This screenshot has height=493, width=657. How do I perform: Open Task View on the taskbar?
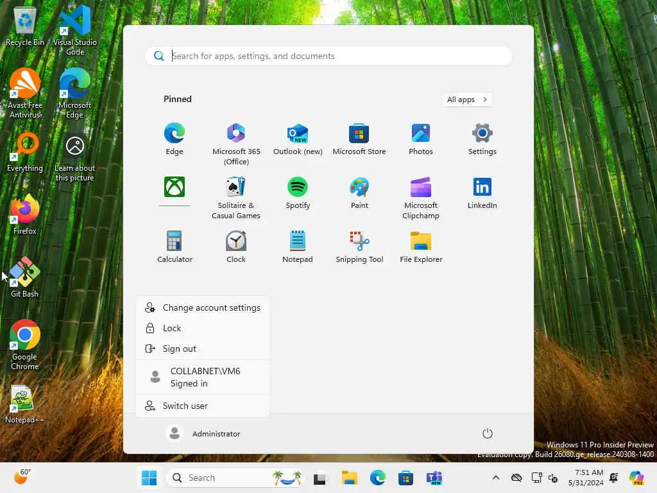point(320,478)
